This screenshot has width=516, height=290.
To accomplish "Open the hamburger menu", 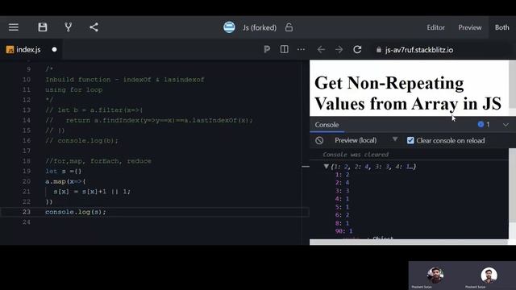I will [x=14, y=27].
